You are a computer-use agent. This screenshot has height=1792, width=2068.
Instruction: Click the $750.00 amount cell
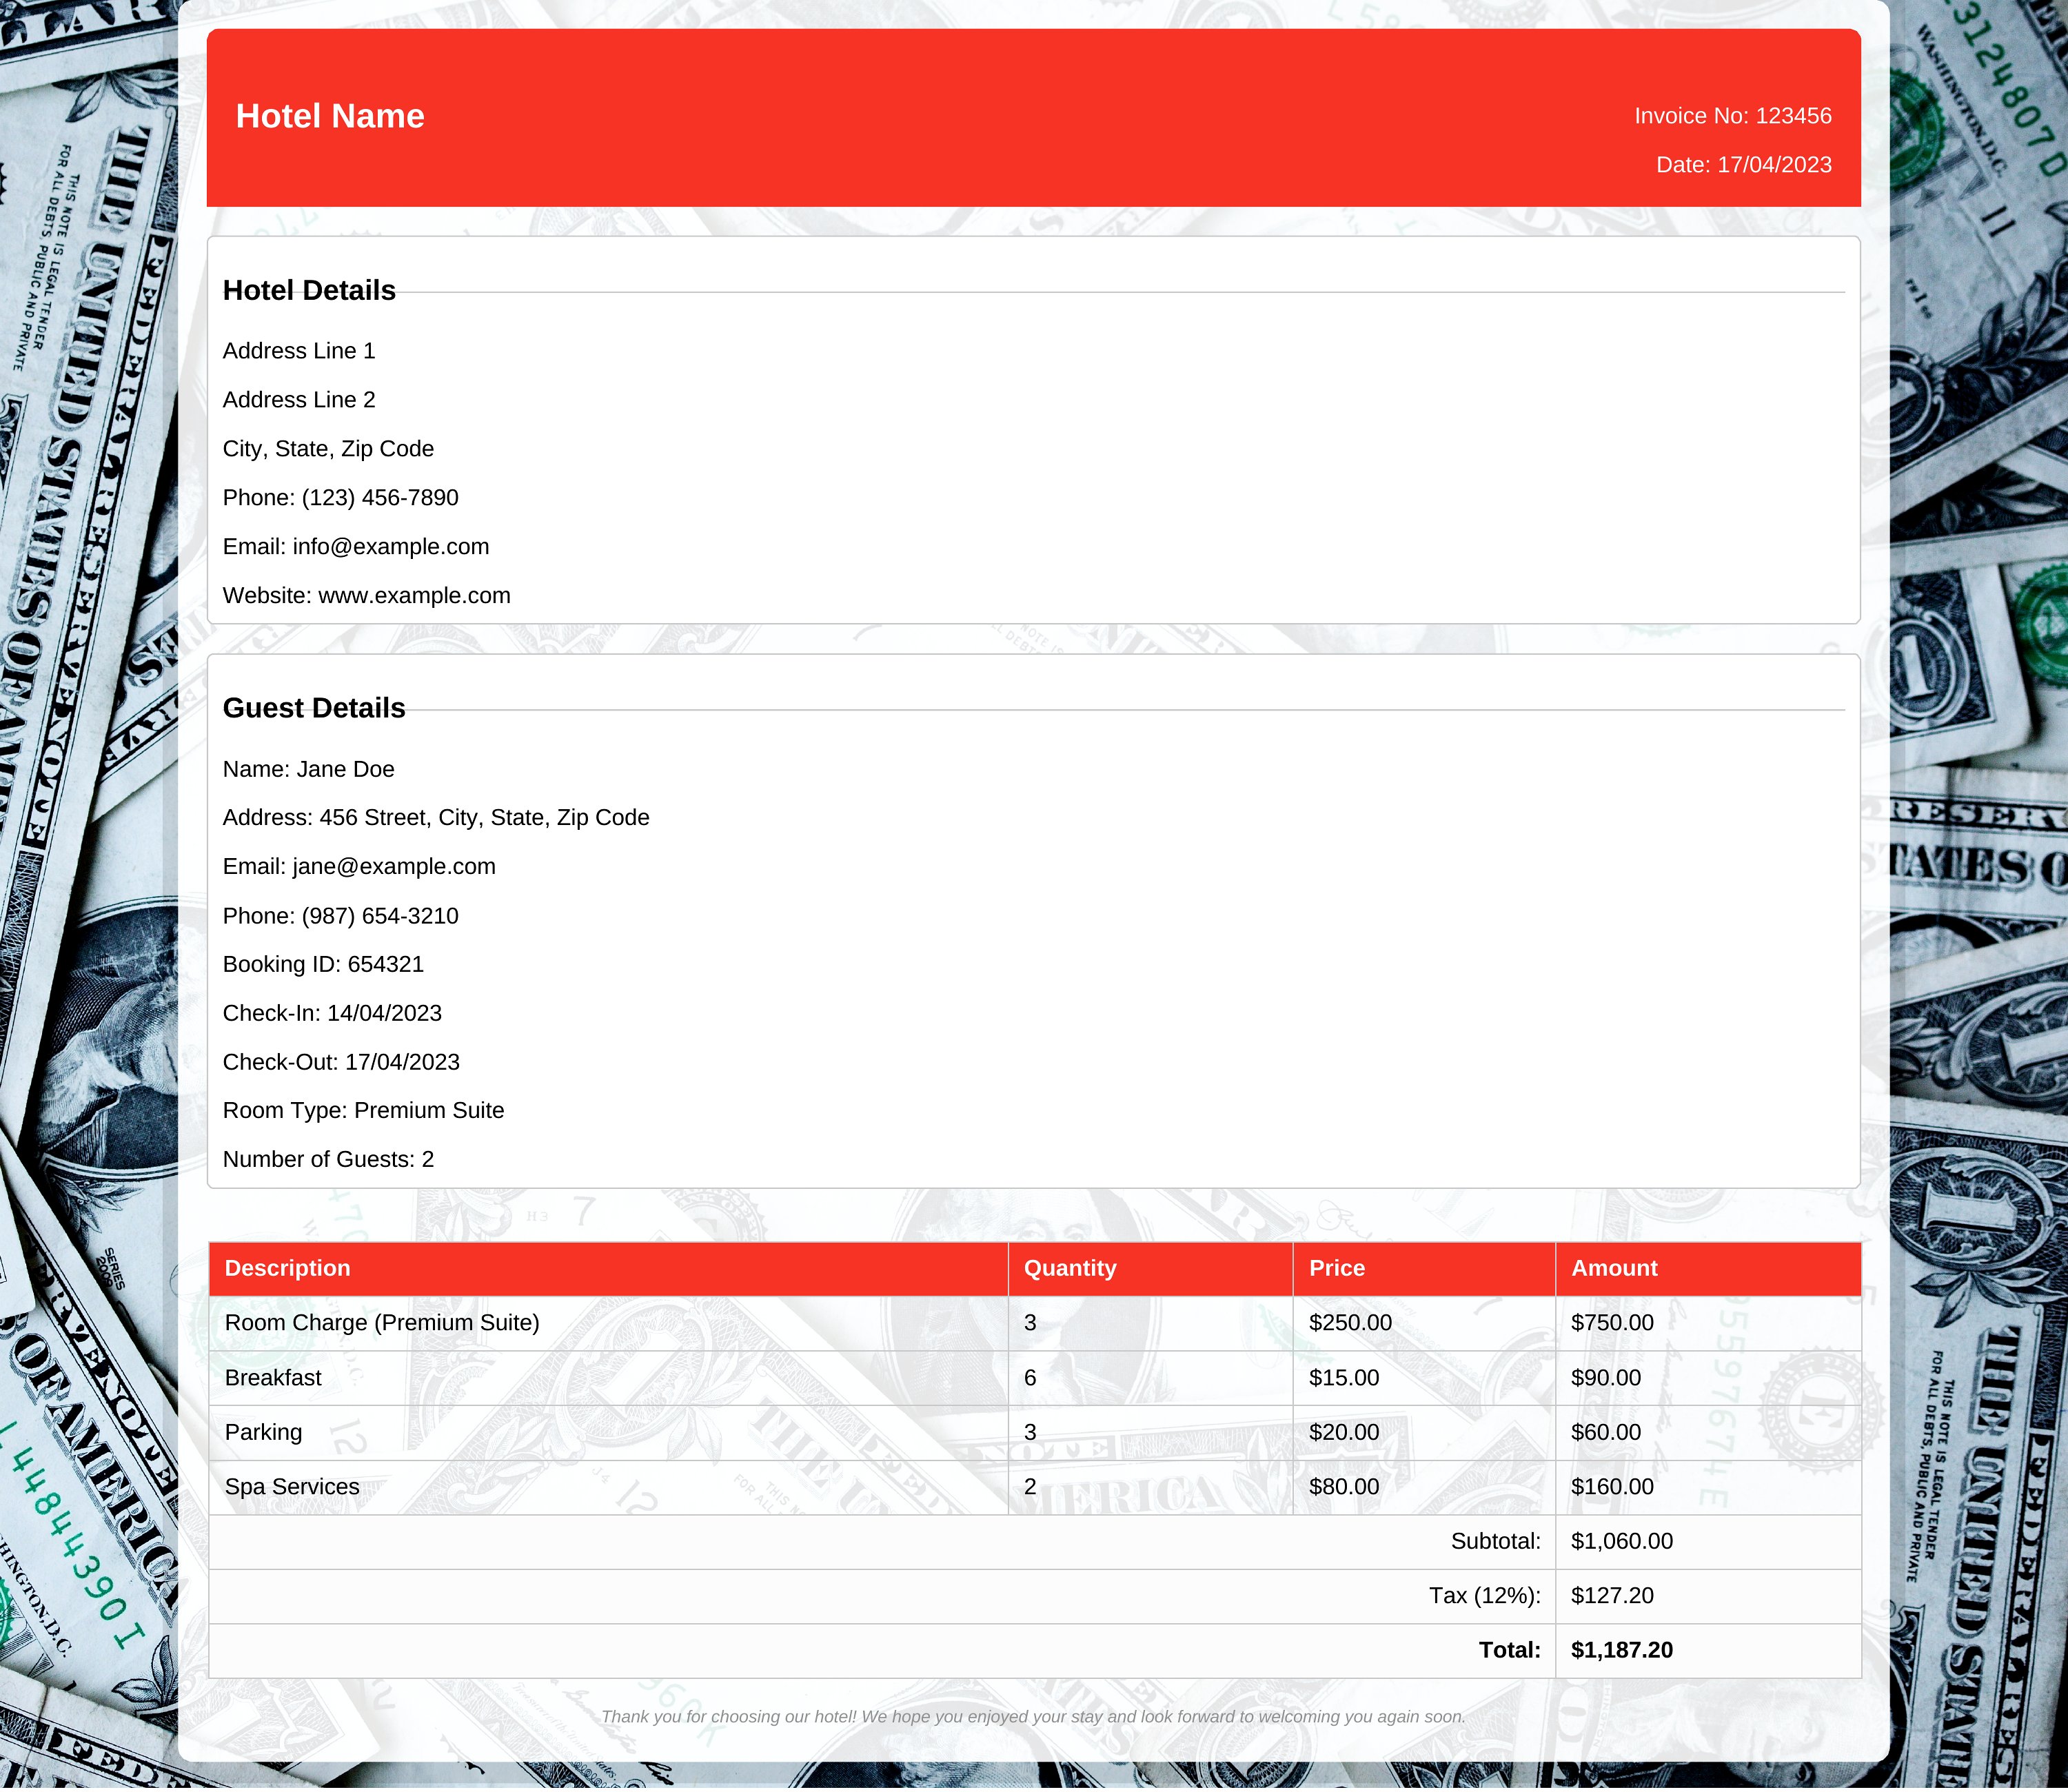pyautogui.click(x=1708, y=1324)
